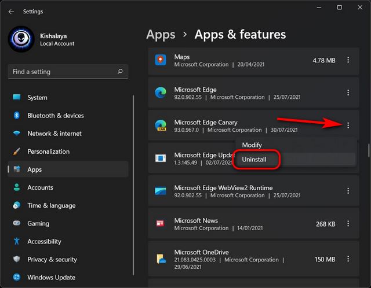
Task: Click the back arrow in Settings title bar
Action: coord(12,11)
